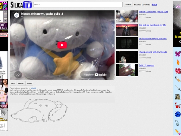Viewport: 181px width, 136px height.
Task: Click the share arrow icon on video player
Action: 18,75
